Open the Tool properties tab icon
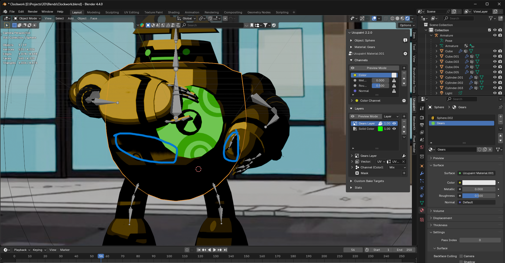This screenshot has height=263, width=505. tap(422, 108)
